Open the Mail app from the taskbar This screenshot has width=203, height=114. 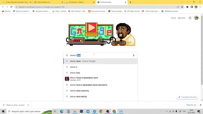(88, 111)
